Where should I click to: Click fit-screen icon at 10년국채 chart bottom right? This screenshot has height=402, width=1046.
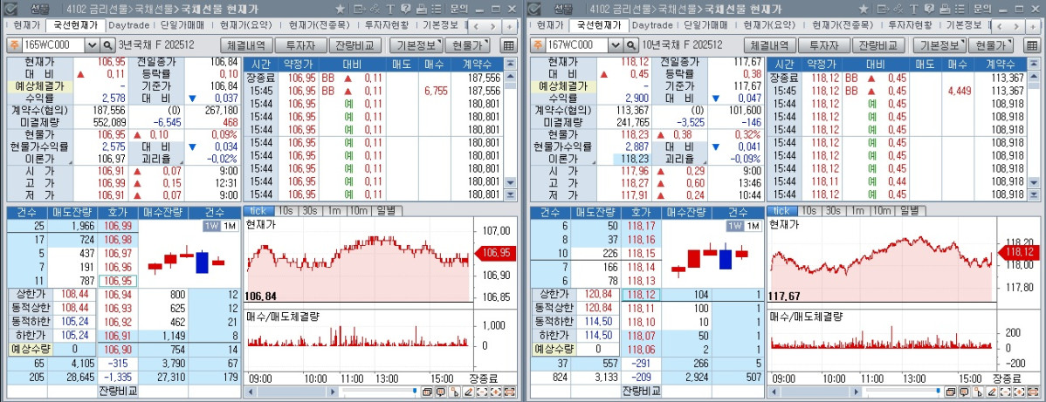1033,392
